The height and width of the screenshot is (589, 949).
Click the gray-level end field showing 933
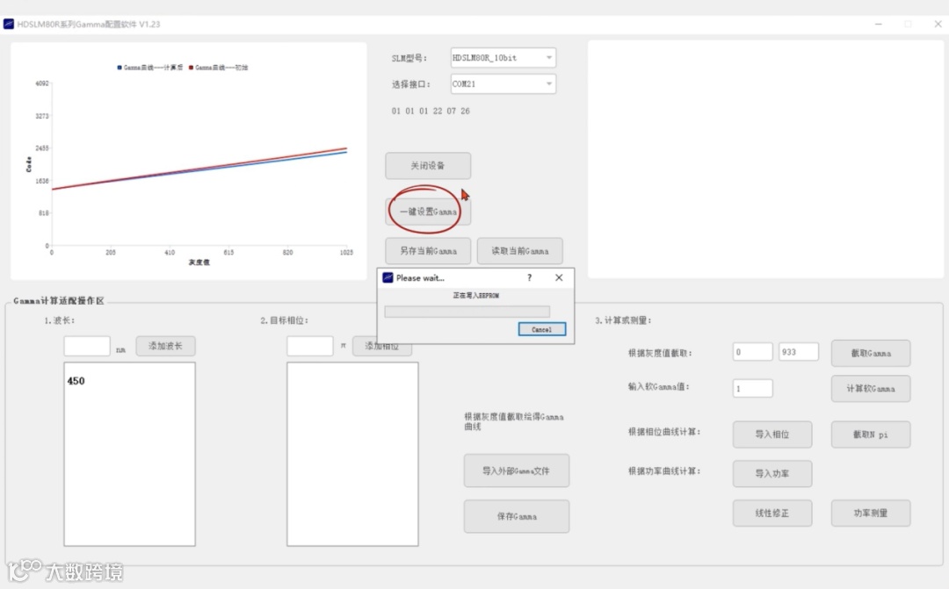(x=798, y=352)
